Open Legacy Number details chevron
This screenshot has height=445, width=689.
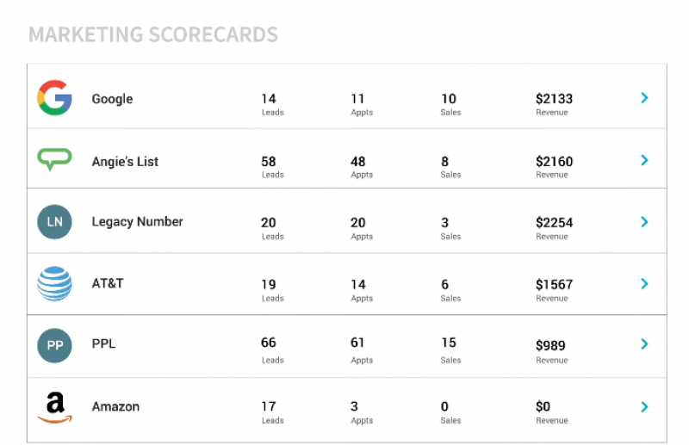pos(644,221)
